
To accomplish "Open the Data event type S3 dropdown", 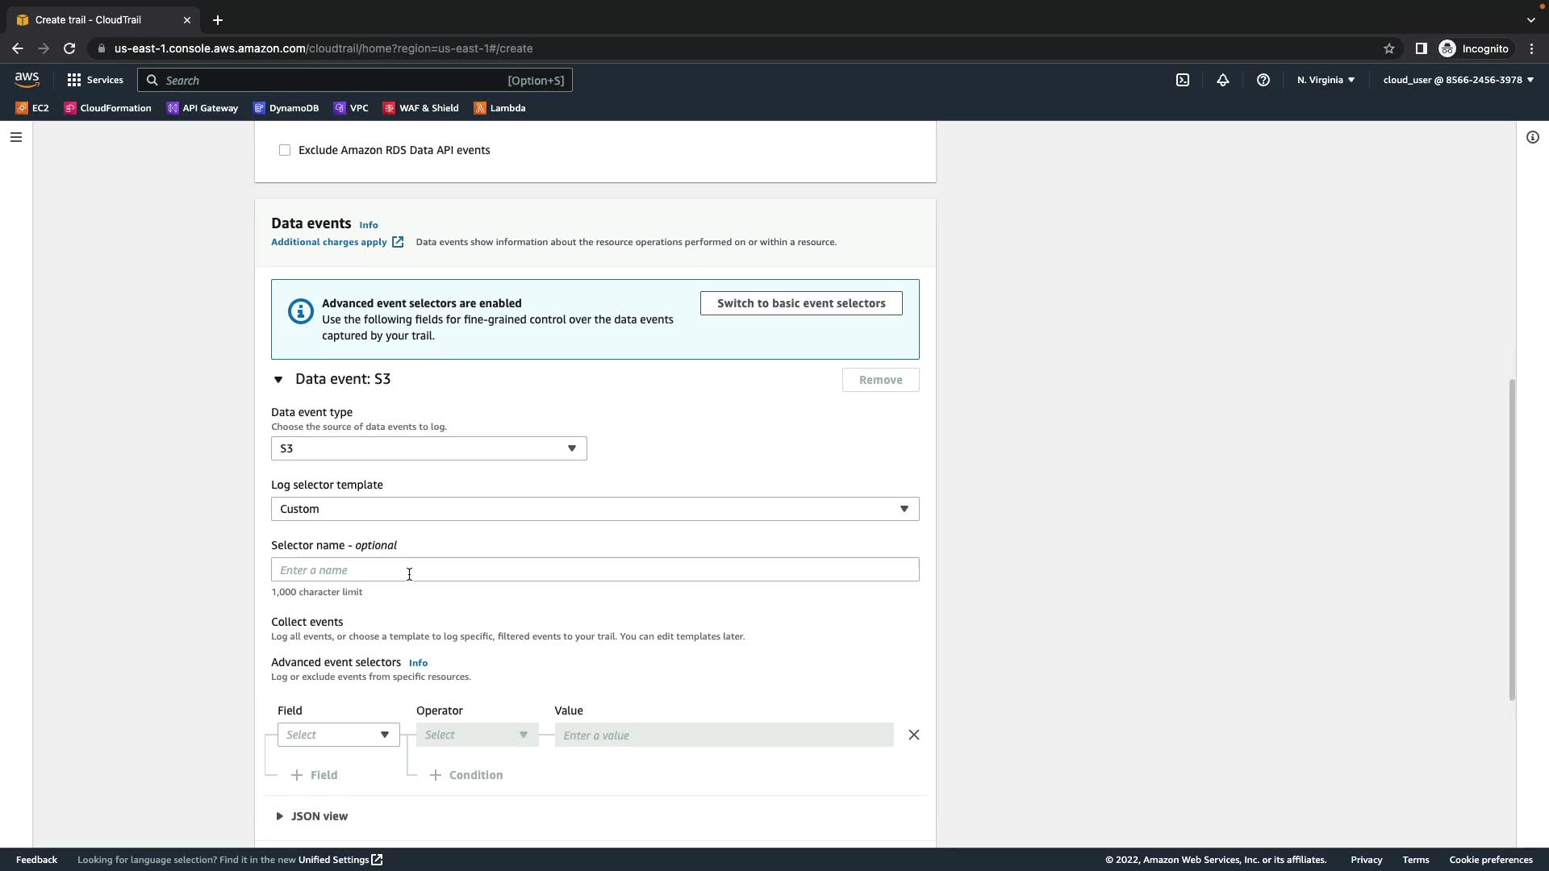I will point(428,448).
